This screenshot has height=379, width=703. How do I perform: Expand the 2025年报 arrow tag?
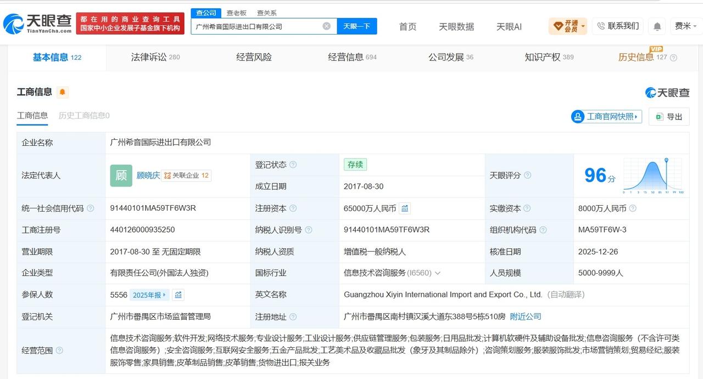(x=149, y=295)
